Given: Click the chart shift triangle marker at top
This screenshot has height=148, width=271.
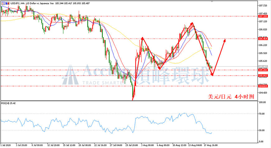Looking at the screenshot, I should point(212,1).
